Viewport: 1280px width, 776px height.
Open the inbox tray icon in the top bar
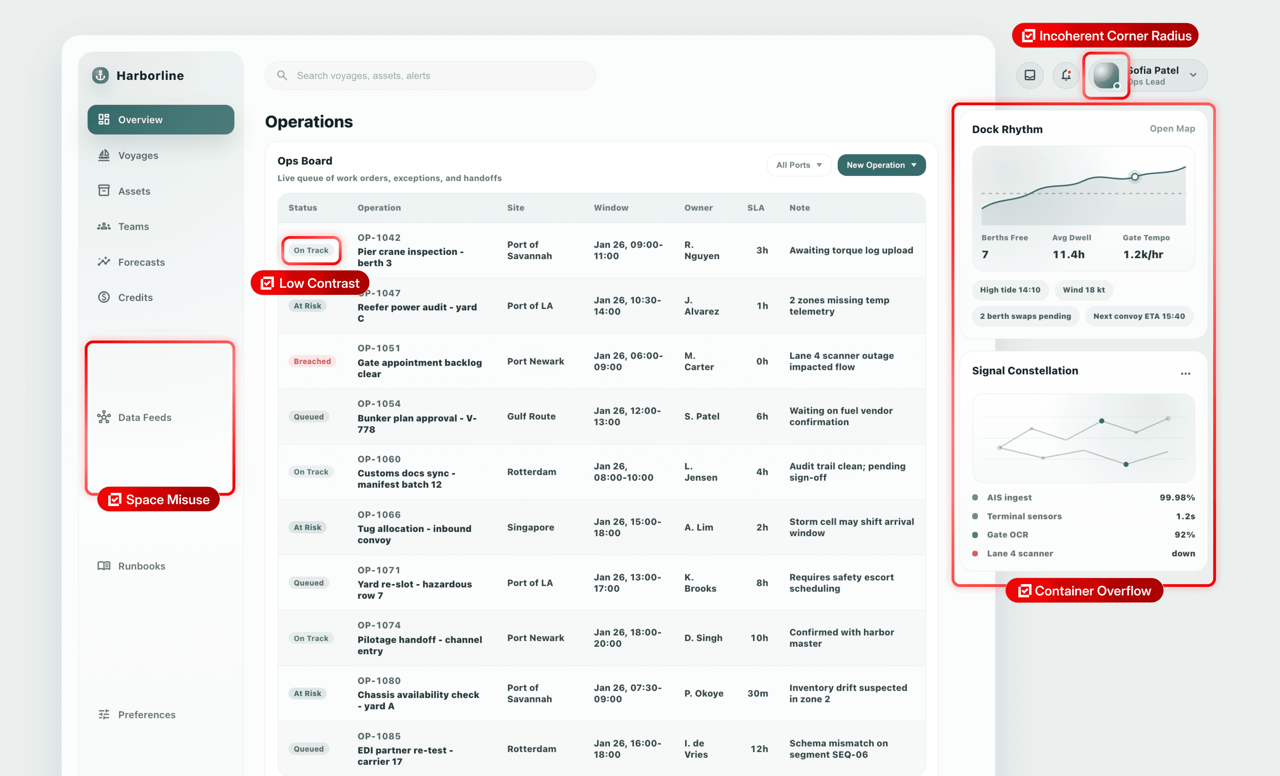(1030, 75)
